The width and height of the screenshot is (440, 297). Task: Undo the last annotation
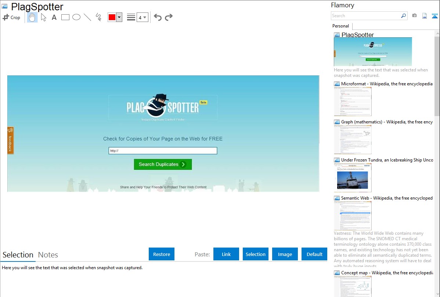[158, 17]
